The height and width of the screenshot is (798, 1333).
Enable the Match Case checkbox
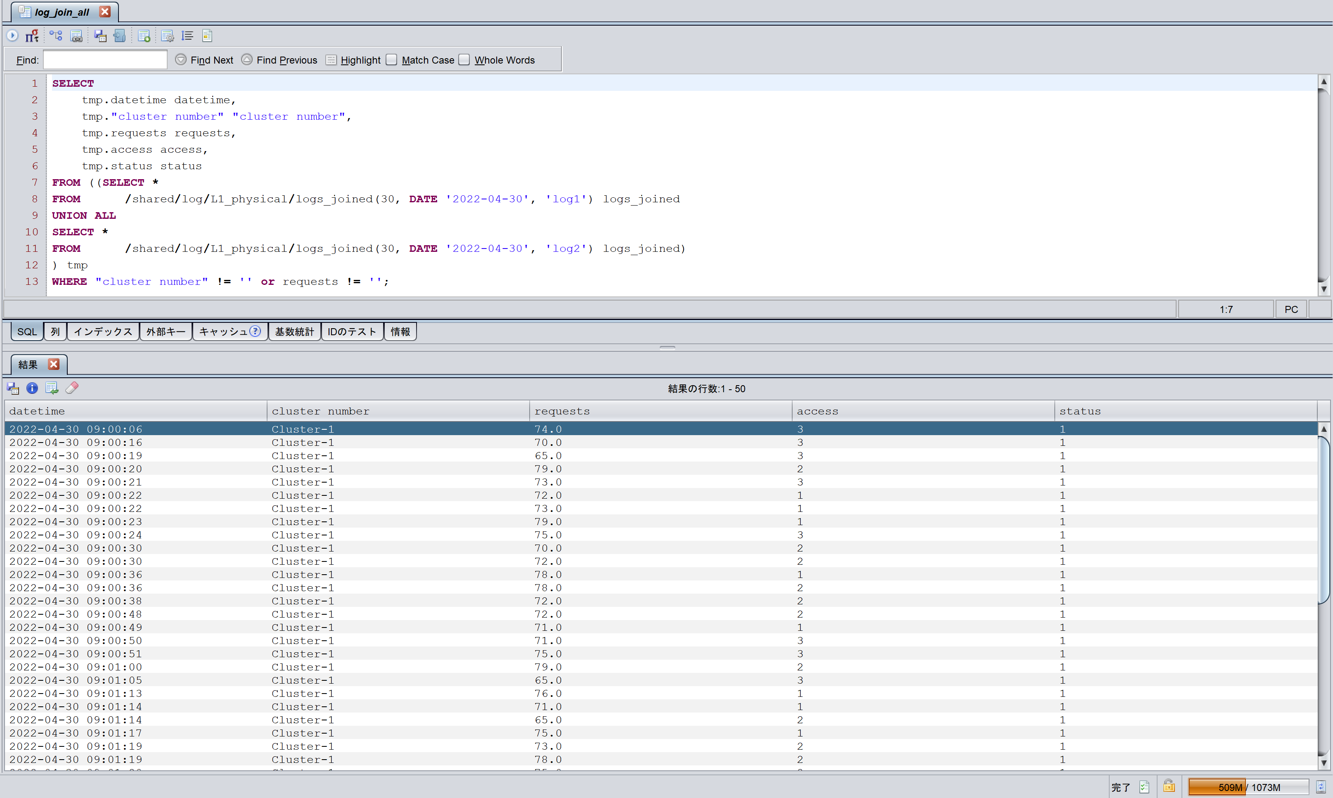tap(392, 60)
